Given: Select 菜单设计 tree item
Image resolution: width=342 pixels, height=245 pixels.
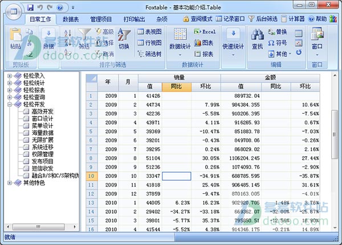Looking at the screenshot, I should click(x=42, y=126).
